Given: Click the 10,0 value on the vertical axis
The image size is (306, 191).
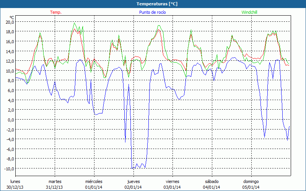Looking at the screenshot, I should click(x=10, y=71).
